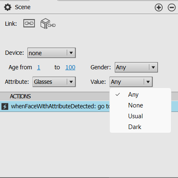Click the Scene settings gear icon
Image resolution: width=178 pixels, height=178 pixels.
[7, 7]
